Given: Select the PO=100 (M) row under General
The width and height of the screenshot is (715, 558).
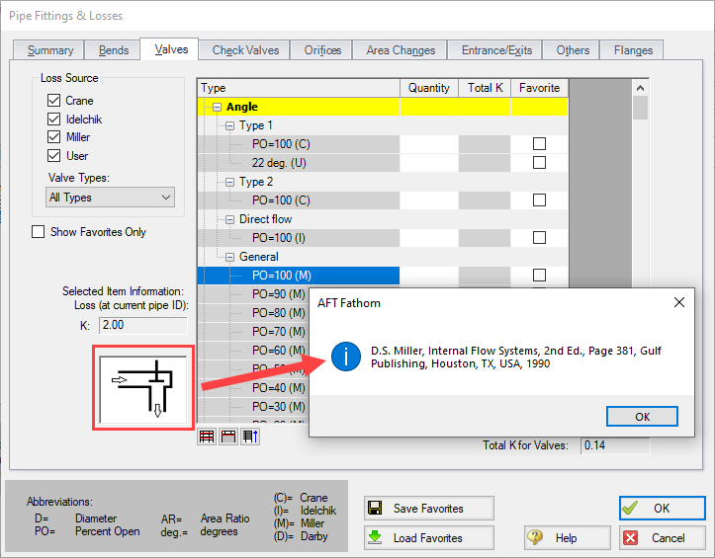Looking at the screenshot, I should [299, 276].
